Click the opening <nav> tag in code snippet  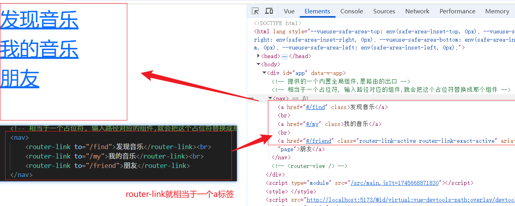coord(20,137)
